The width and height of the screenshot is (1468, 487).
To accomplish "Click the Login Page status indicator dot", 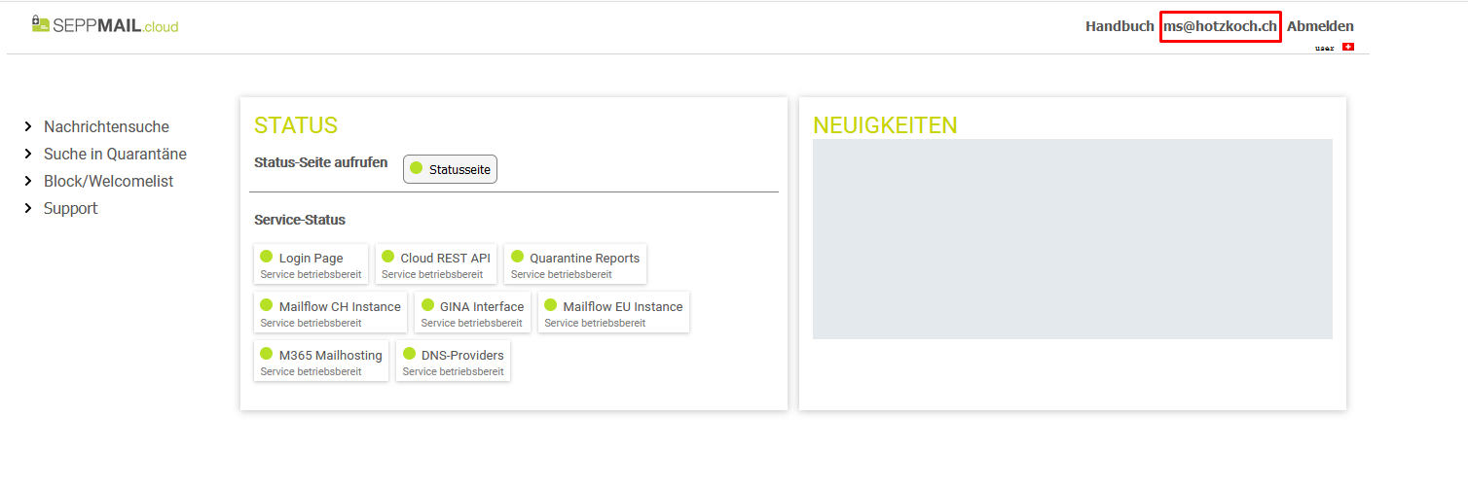I will point(266,257).
